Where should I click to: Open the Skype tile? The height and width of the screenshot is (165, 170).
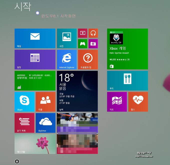(x=24, y=102)
